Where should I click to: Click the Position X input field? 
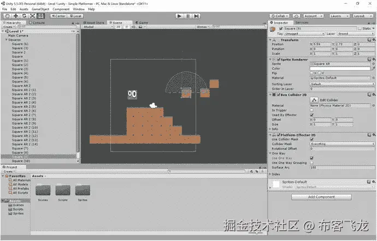pos(322,44)
